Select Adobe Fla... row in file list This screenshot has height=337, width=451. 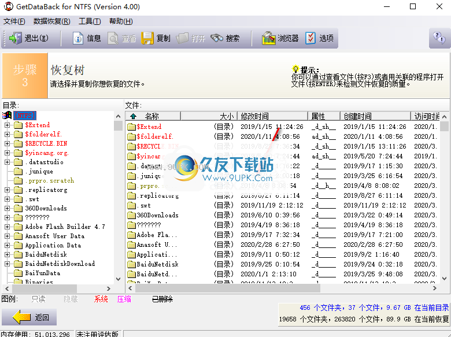click(283, 235)
